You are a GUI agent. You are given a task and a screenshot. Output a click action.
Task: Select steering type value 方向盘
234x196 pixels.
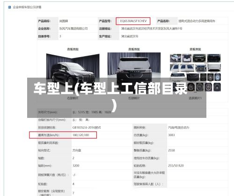point(77,151)
